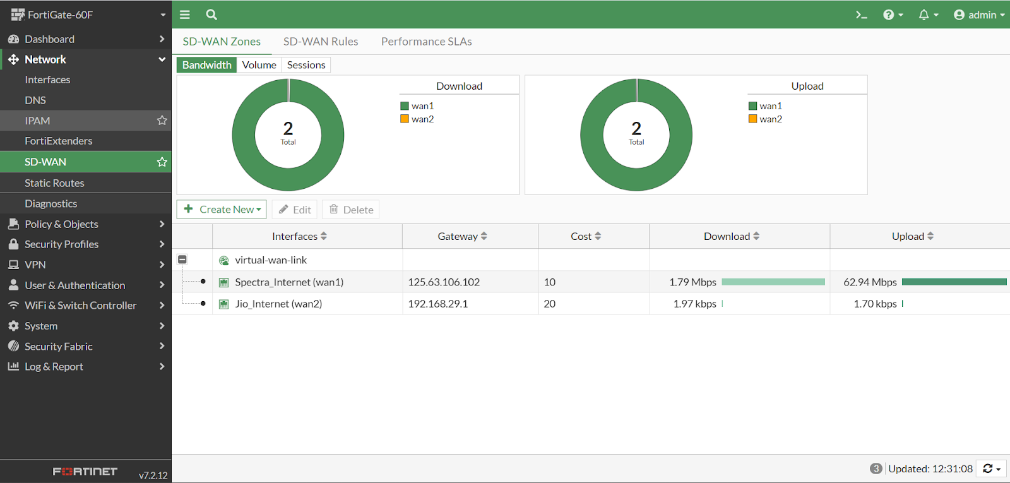Image resolution: width=1010 pixels, height=483 pixels.
Task: Switch chart view to Volume
Action: [259, 65]
